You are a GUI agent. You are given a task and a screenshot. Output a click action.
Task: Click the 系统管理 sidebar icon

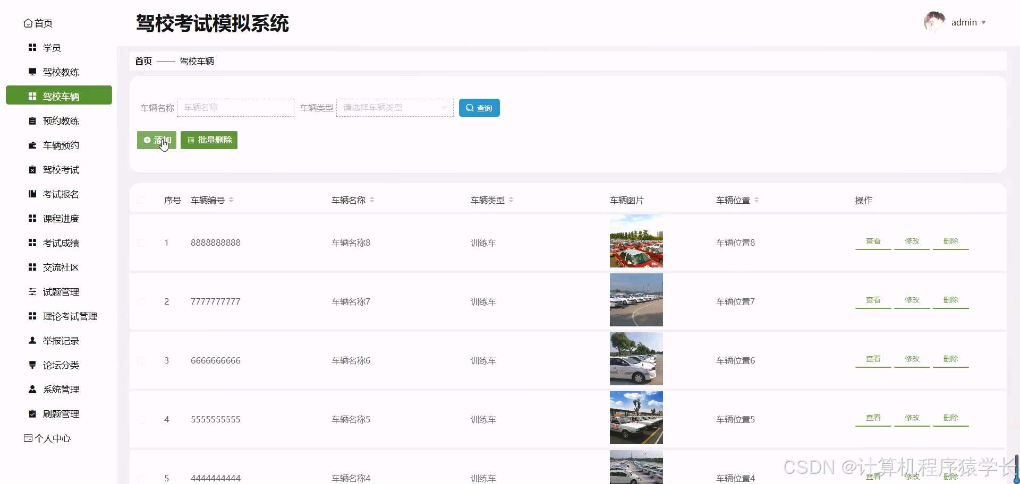click(x=32, y=389)
